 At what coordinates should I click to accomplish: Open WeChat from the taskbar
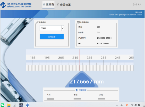(3, 105)
